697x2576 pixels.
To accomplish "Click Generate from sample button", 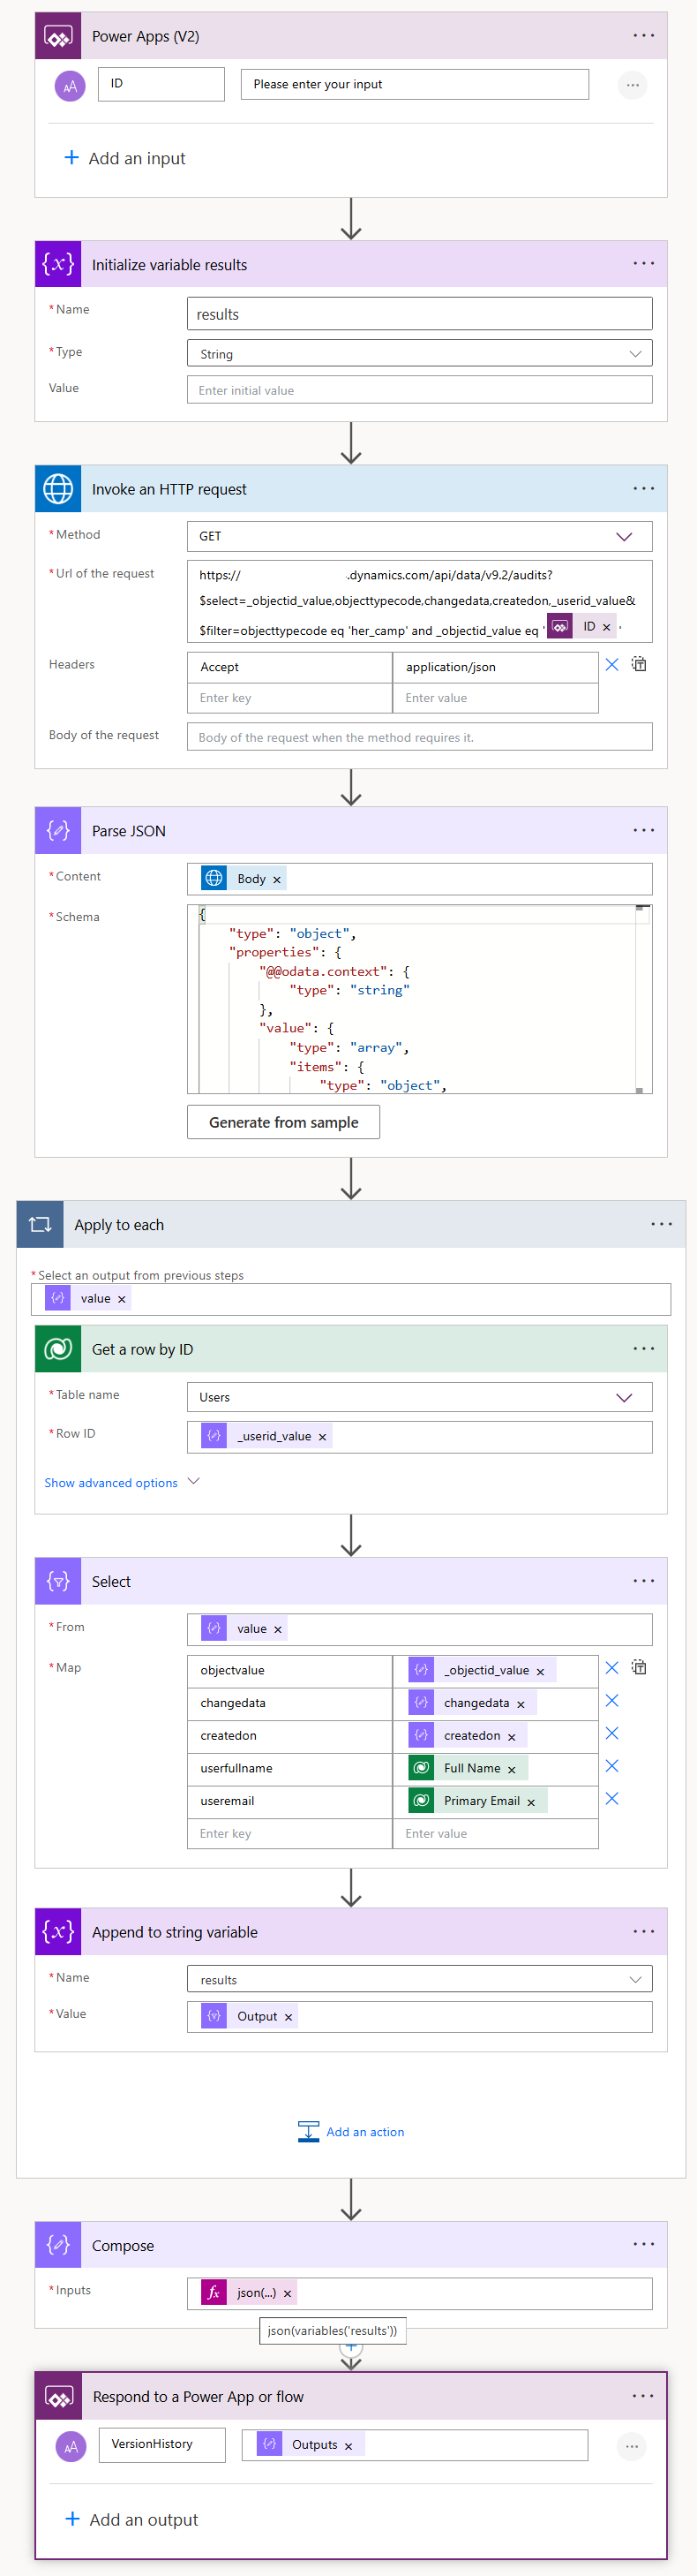I will point(283,1122).
